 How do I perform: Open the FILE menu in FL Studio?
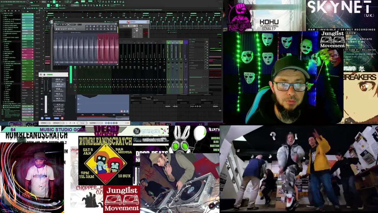(x=1, y=2)
